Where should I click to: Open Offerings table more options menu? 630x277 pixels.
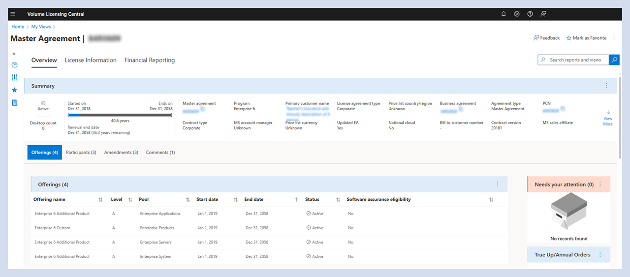click(x=498, y=184)
